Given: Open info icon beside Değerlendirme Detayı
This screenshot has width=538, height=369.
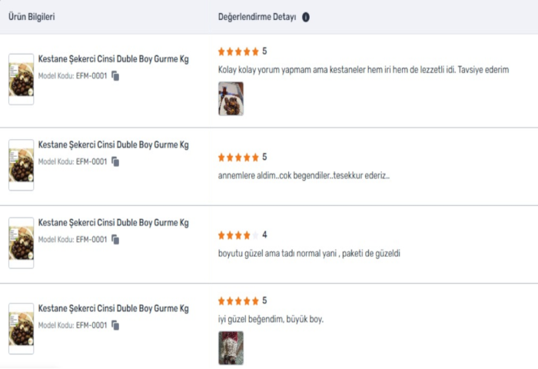Looking at the screenshot, I should point(306,17).
